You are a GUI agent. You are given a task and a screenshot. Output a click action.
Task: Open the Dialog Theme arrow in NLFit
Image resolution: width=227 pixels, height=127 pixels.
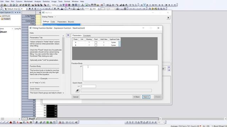point(55,17)
